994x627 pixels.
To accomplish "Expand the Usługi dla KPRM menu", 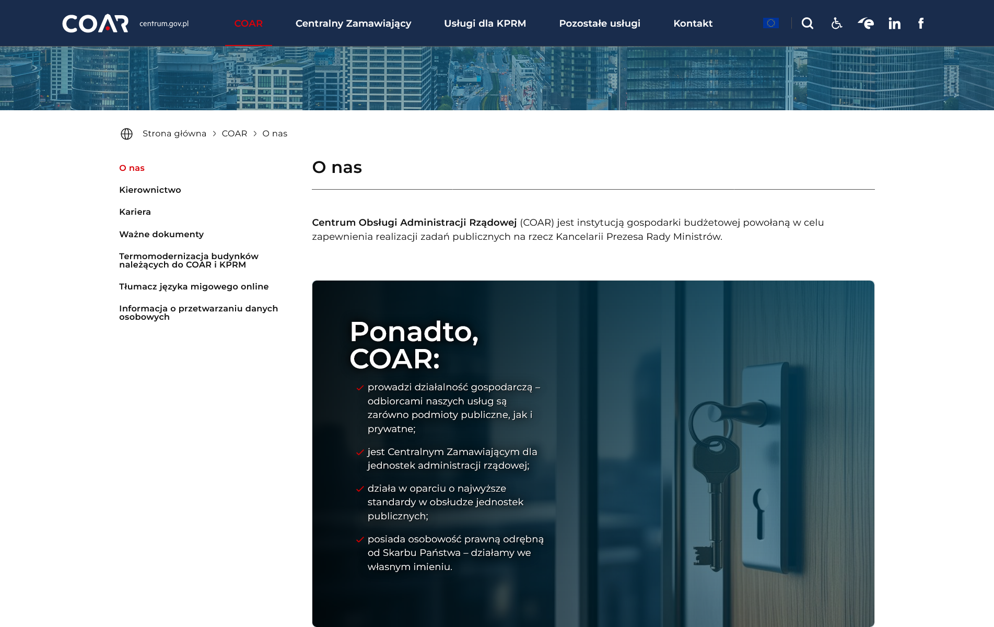I will pos(485,24).
